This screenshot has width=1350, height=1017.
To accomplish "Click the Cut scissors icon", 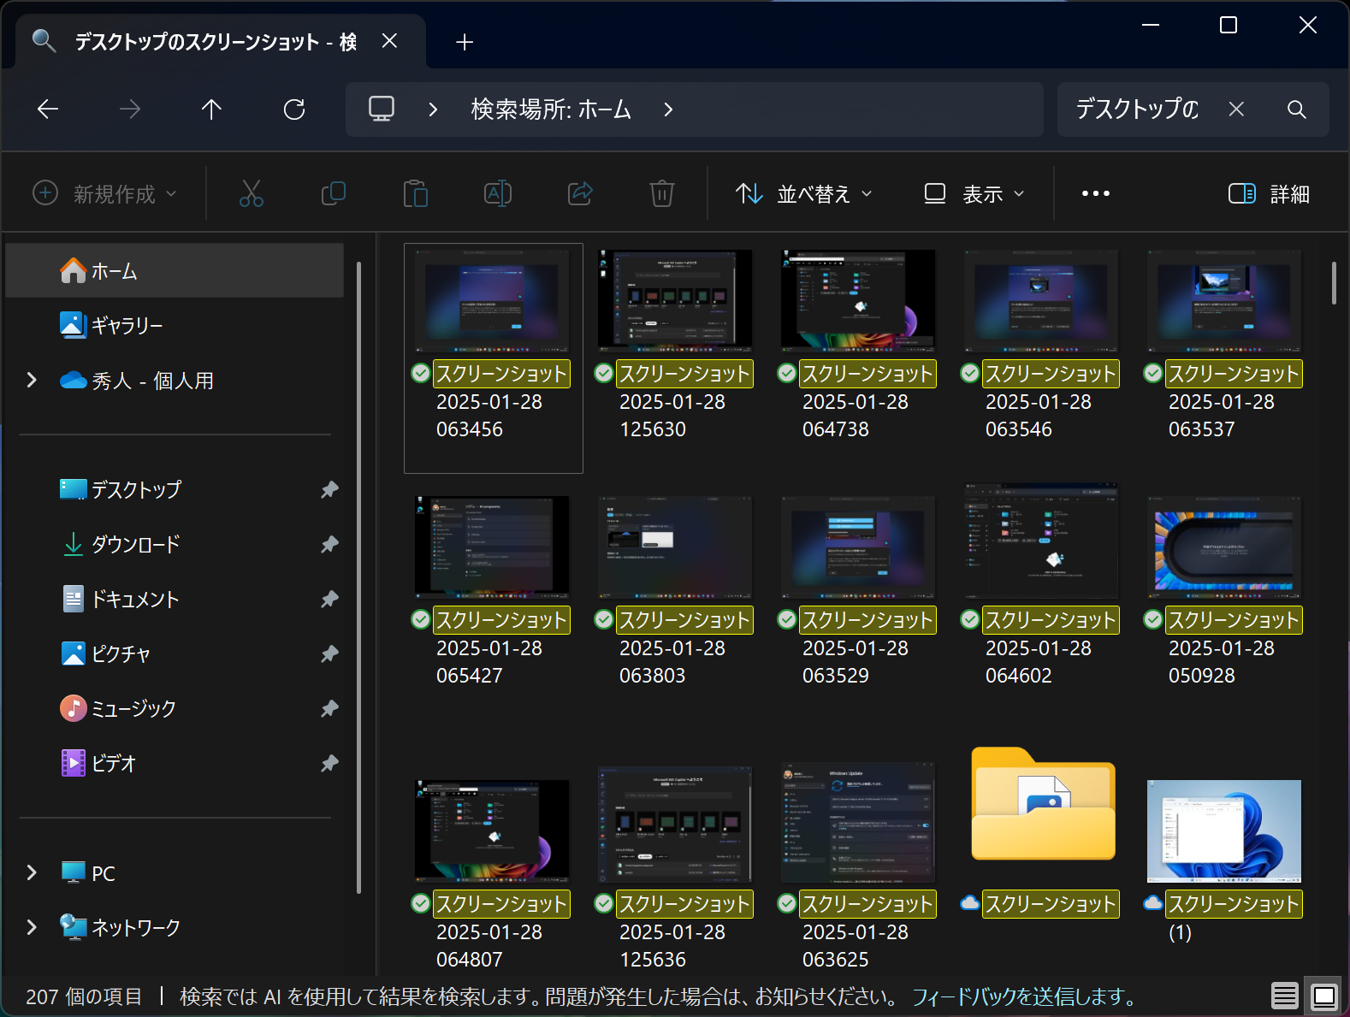I will tap(252, 194).
